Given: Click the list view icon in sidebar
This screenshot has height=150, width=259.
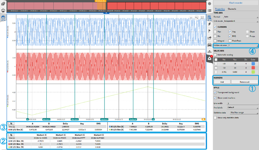Looking at the screenshot, I should click(x=210, y=11).
